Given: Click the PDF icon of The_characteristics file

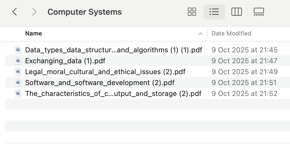Looking at the screenshot, I should [18, 94].
